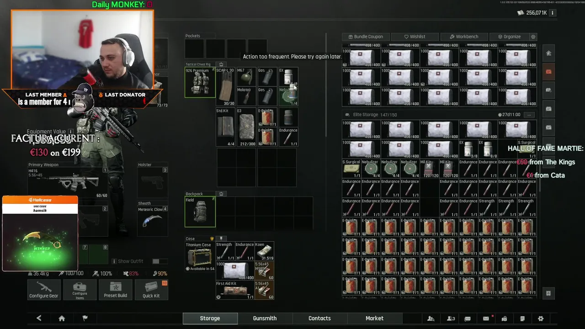Select the SCAR-L 30 magazine

pyautogui.click(x=225, y=87)
